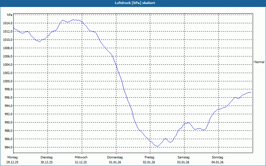Click the 1000,0 axis value
This screenshot has width=266, height=166.
(x=8, y=81)
